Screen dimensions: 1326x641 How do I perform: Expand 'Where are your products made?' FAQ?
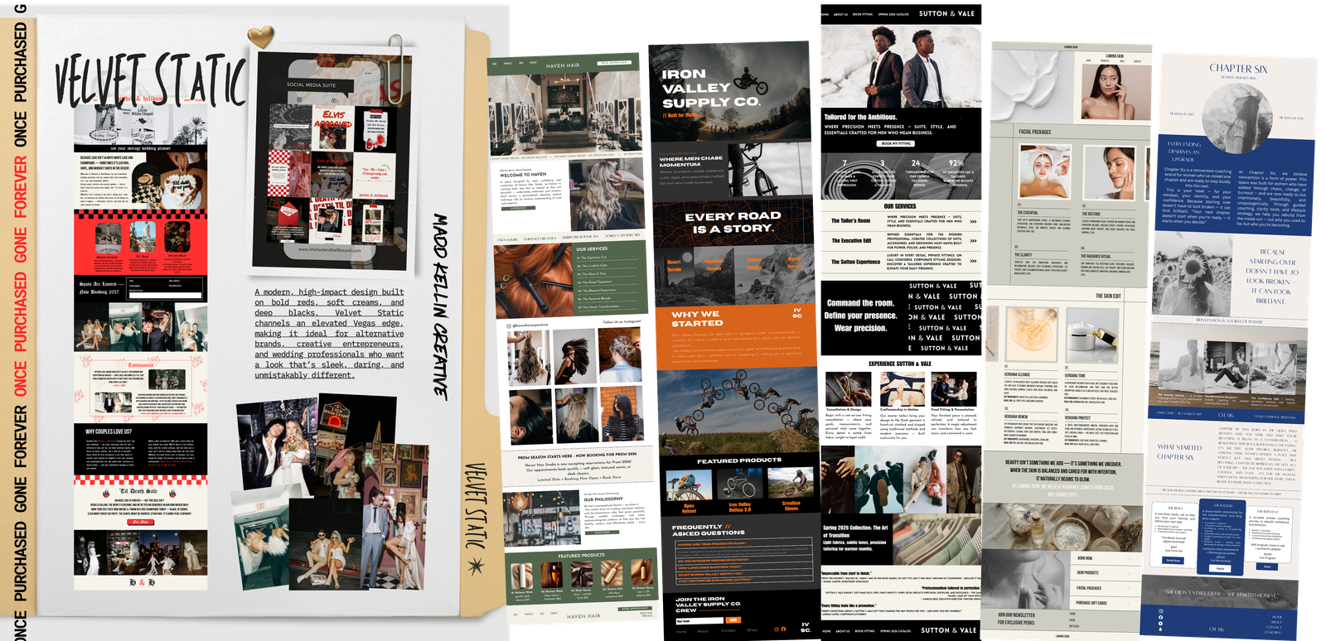[743, 543]
